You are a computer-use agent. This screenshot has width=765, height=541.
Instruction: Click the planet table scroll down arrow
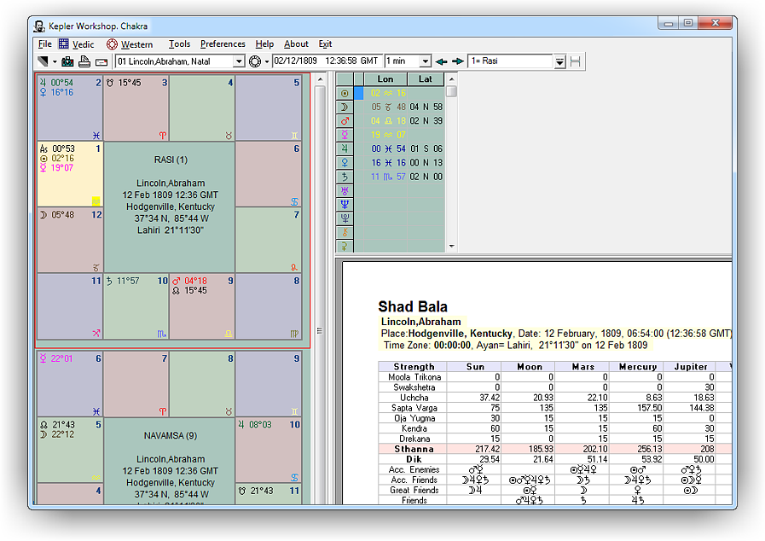451,247
